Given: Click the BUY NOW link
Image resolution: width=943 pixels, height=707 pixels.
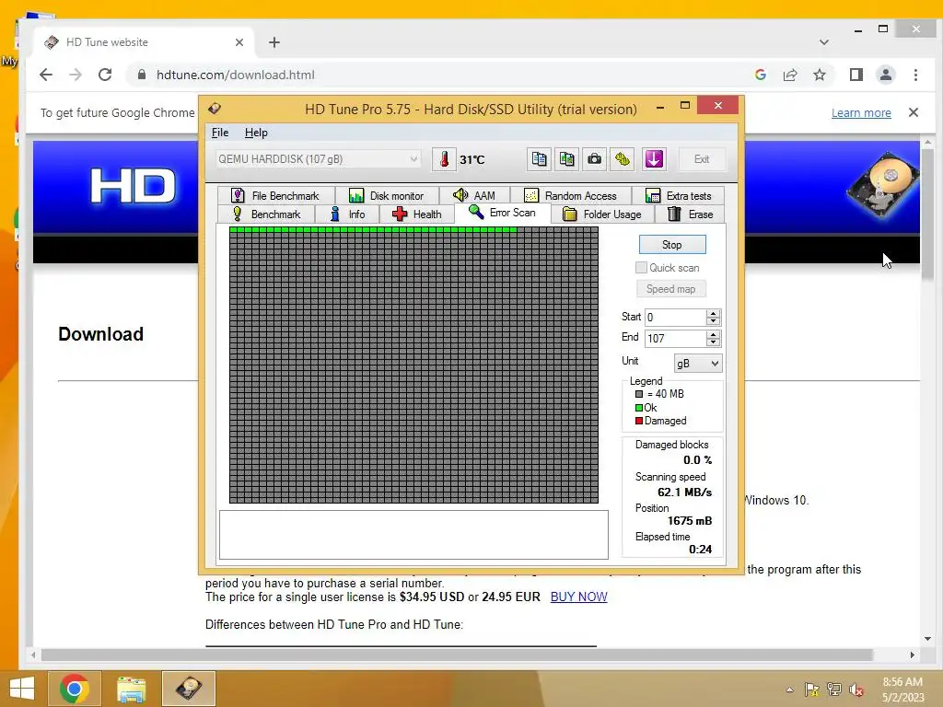Looking at the screenshot, I should point(578,597).
